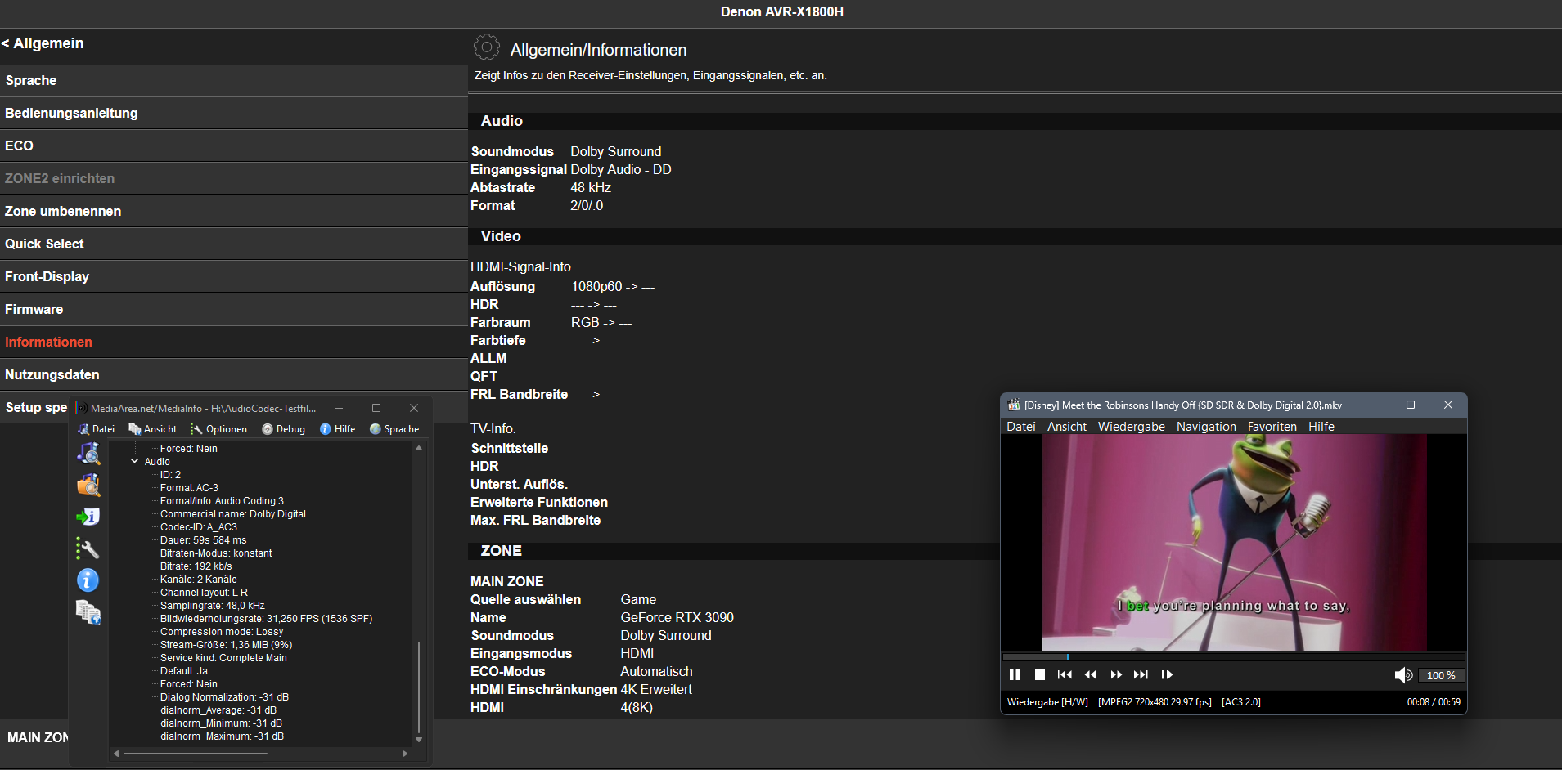Open Front-Display settings

[234, 276]
